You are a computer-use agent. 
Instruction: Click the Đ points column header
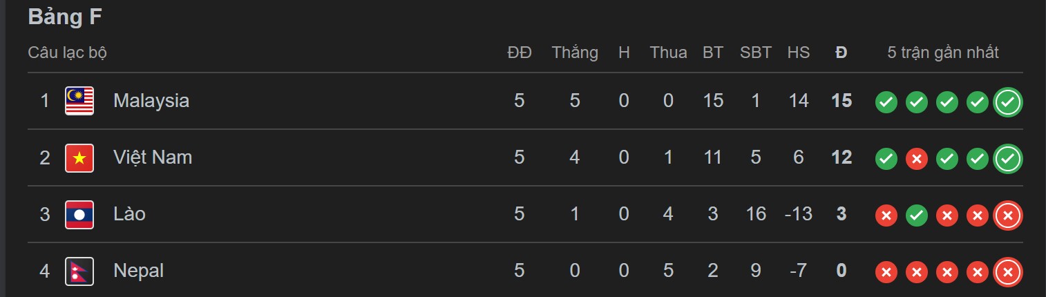pyautogui.click(x=841, y=52)
